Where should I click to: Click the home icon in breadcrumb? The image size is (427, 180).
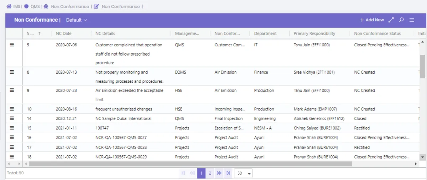pos(9,6)
